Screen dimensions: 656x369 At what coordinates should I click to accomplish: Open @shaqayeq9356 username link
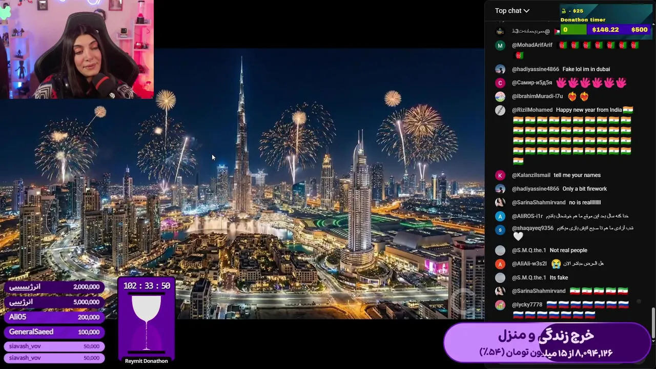(532, 228)
